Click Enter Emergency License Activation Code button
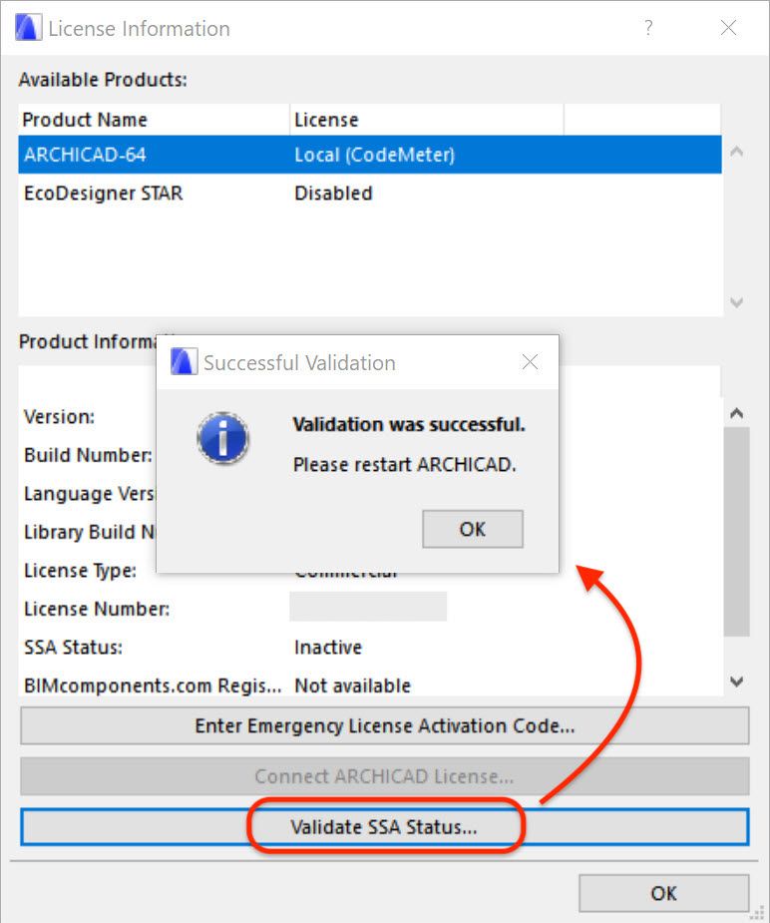Image resolution: width=770 pixels, height=923 pixels. [x=384, y=725]
